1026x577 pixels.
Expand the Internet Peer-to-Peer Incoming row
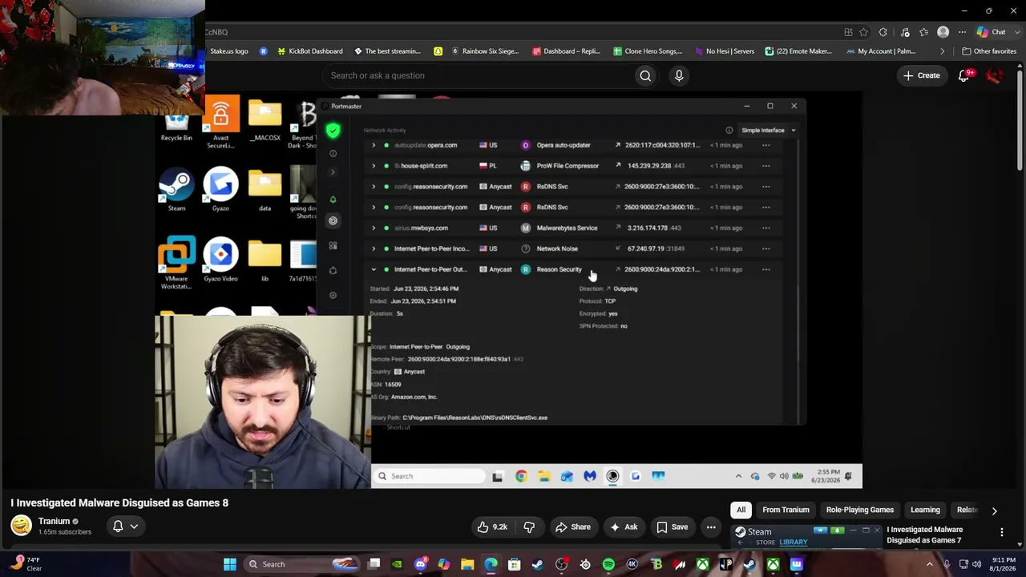pos(374,248)
